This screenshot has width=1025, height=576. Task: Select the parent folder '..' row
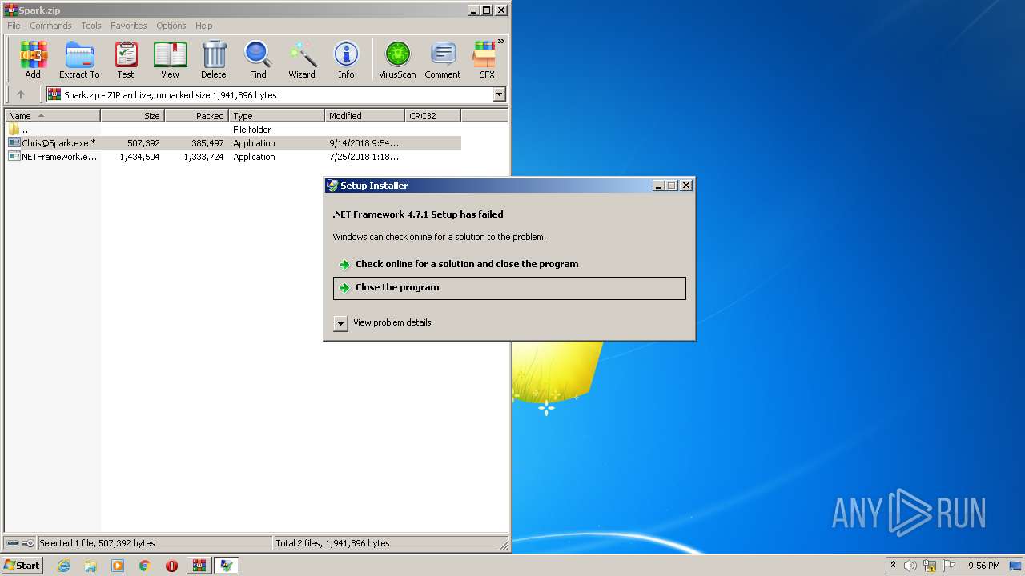pos(233,130)
